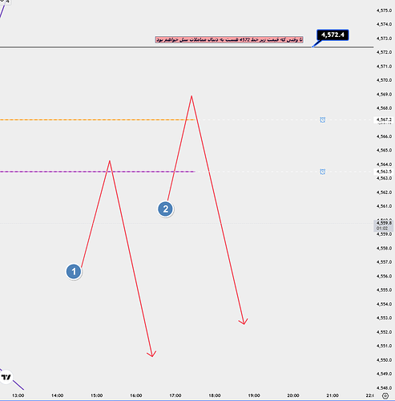Select the 4,572.4 price callout label
Image resolution: width=395 pixels, height=401 pixels.
(x=333, y=35)
